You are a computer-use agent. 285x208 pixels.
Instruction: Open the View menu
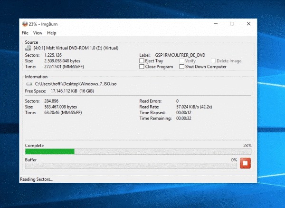point(38,33)
